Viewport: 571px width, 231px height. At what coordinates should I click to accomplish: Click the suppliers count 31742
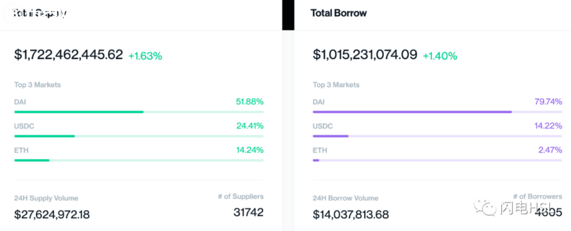coord(248,212)
